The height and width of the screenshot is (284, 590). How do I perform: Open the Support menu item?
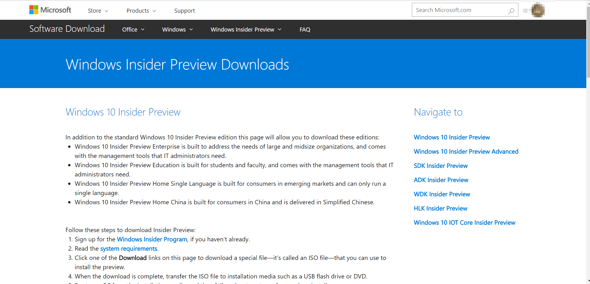185,11
